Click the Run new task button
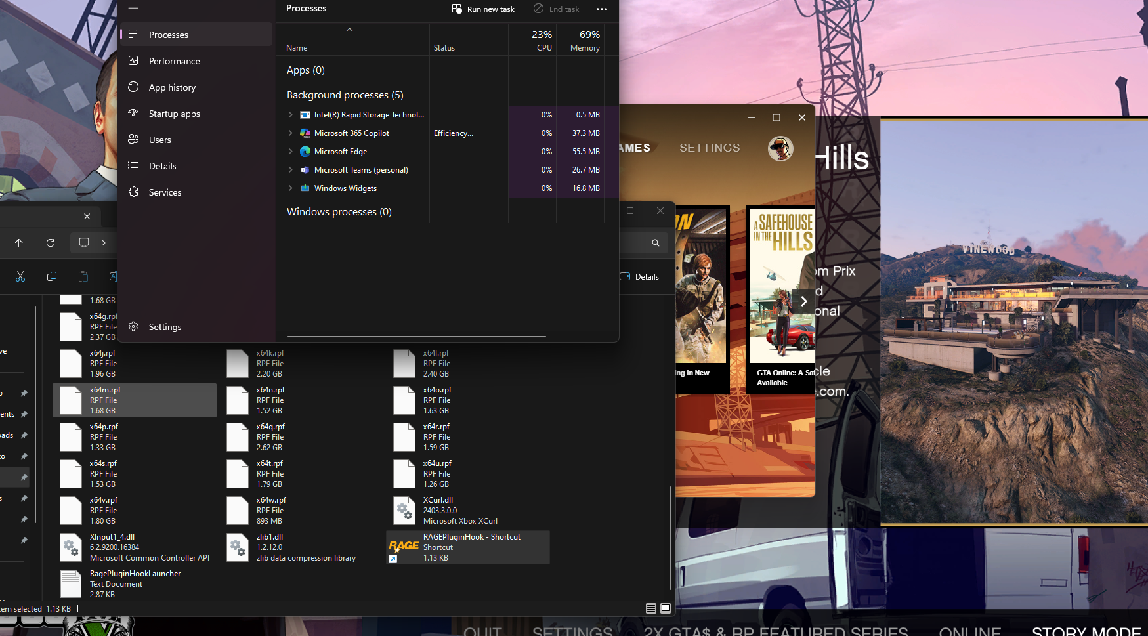The width and height of the screenshot is (1148, 636). click(x=483, y=9)
